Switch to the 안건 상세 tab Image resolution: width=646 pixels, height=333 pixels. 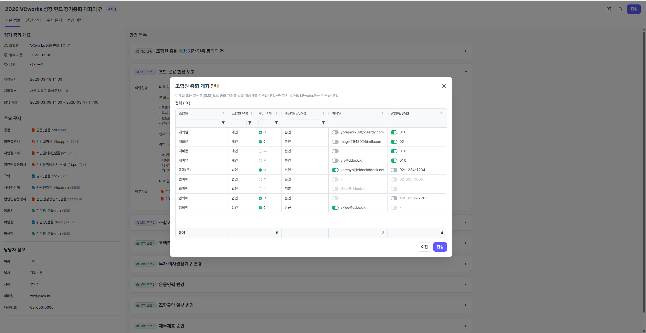click(x=33, y=20)
